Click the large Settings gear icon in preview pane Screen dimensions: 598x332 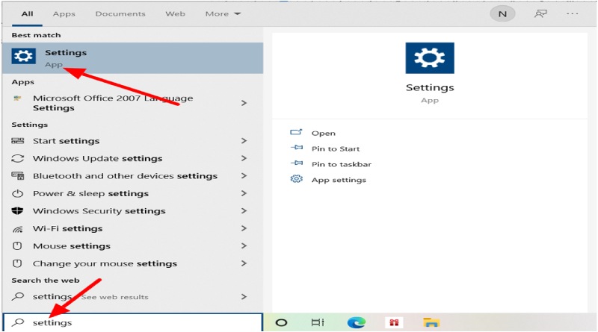tap(430, 58)
